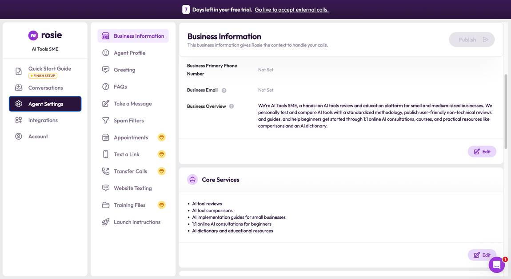The image size is (511, 279).
Task: Click the Integrations grid-plus icon
Action: [19, 120]
